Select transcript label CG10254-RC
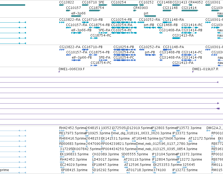 tap(121, 30)
